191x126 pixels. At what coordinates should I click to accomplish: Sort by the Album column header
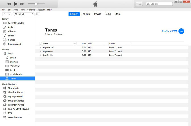click(119, 44)
